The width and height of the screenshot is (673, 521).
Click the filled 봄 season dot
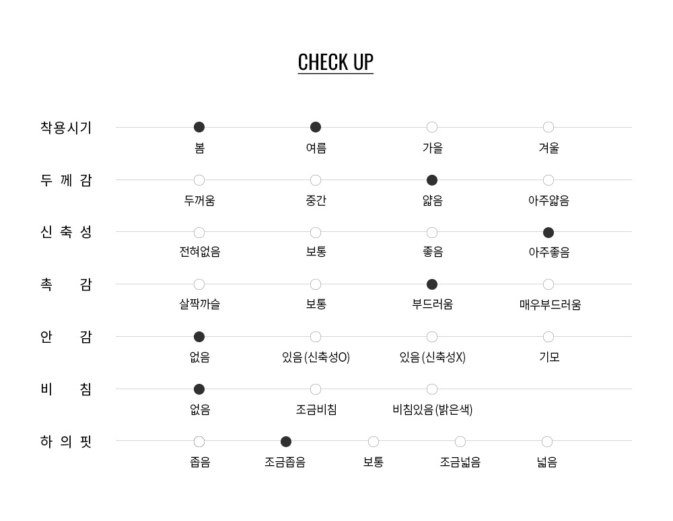pyautogui.click(x=199, y=127)
